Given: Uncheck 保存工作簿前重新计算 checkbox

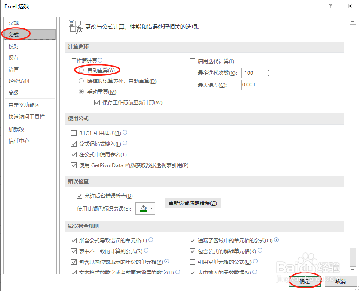Looking at the screenshot, I should coord(97,103).
